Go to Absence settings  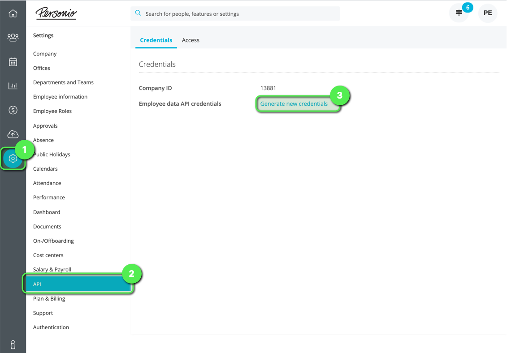pos(43,140)
